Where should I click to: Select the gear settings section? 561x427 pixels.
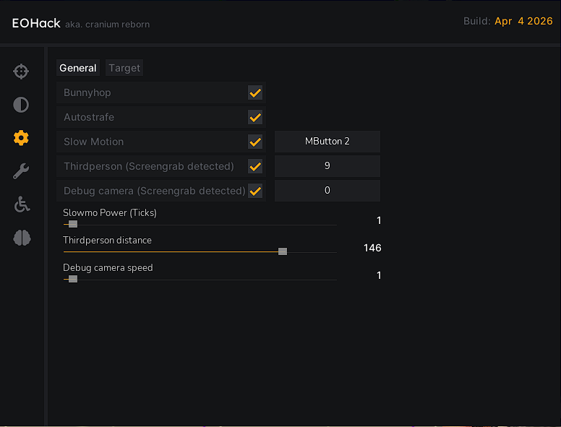(x=21, y=138)
